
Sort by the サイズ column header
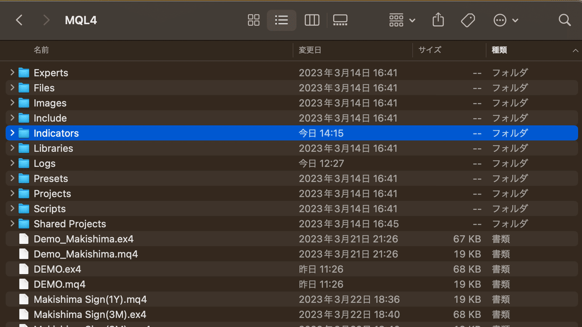[430, 50]
